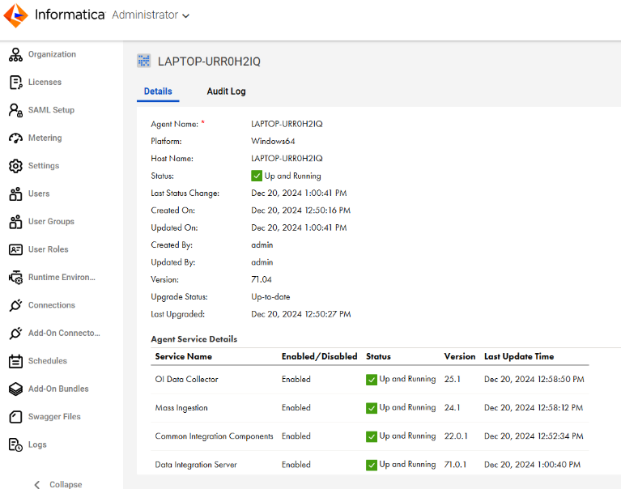Screen dimensions: 621x489
Task: Click the Dec 20, 2024 12:50:16 PM created date
Action: point(300,210)
